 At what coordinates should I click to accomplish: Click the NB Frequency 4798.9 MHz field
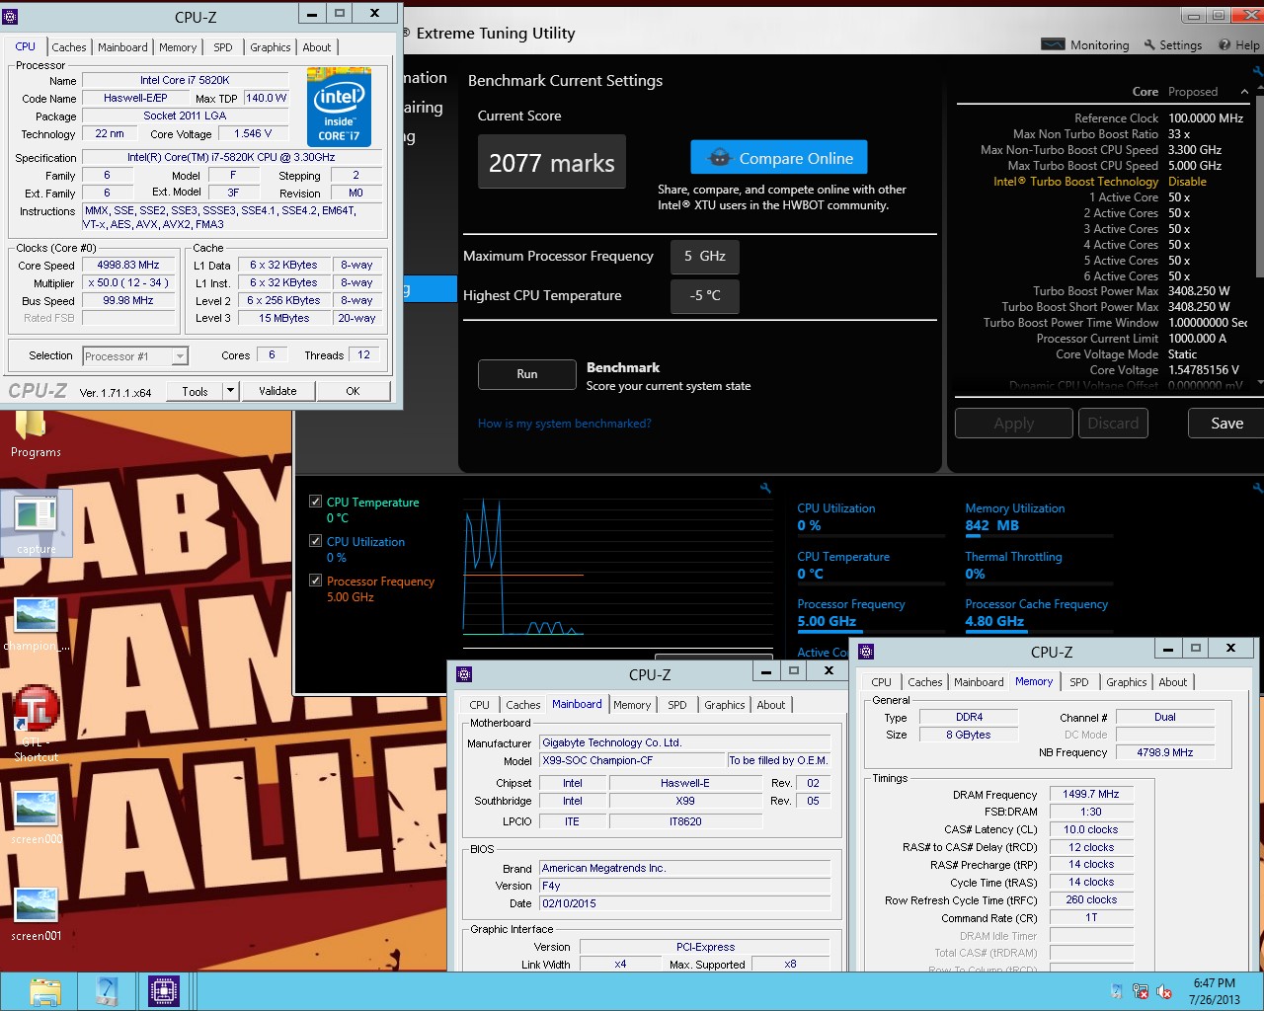pos(1164,752)
